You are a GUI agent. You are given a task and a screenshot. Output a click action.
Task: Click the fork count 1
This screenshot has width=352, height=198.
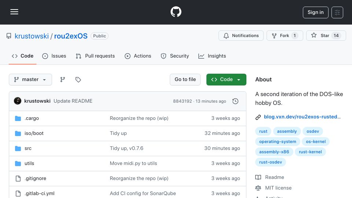coord(294,36)
